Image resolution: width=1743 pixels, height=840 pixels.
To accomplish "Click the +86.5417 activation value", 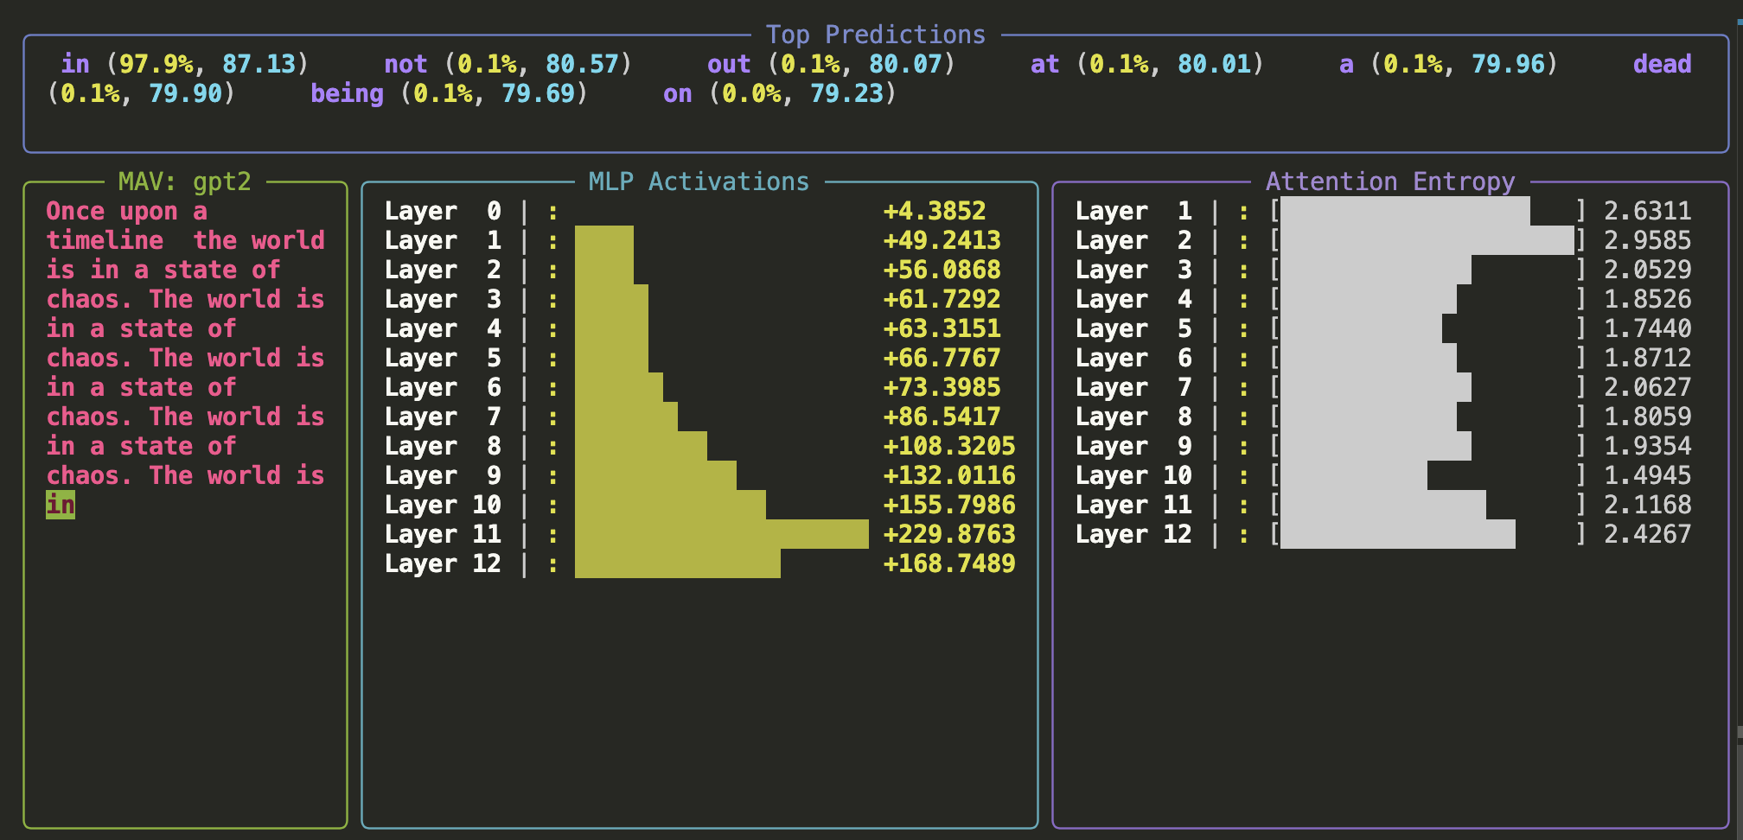I will [942, 417].
